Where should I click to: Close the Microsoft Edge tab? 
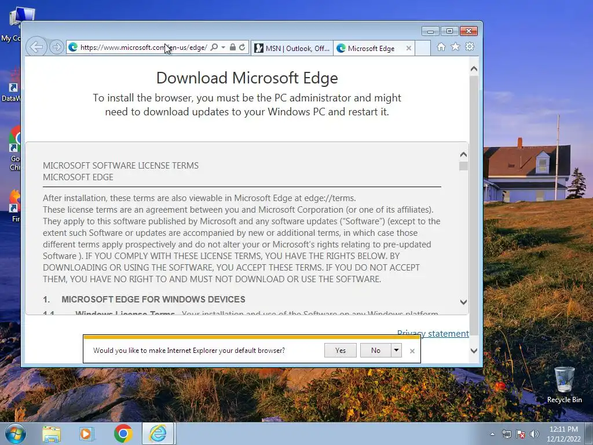coord(408,49)
